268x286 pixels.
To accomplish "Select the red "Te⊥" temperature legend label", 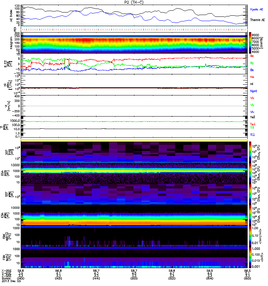I will (x=253, y=124).
